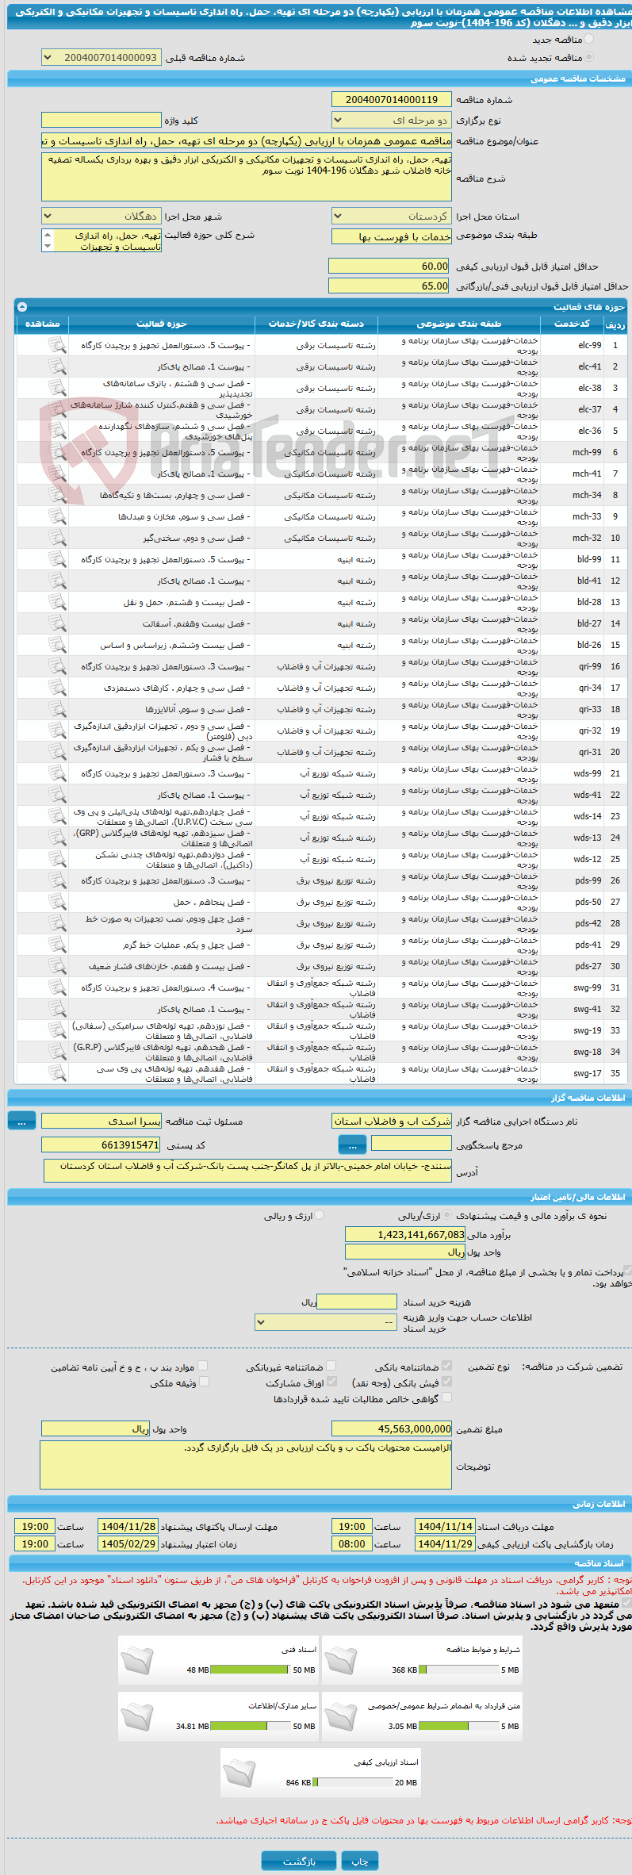The image size is (632, 1875).
Task: Open view icon for row mch-41
Action: click(x=57, y=474)
